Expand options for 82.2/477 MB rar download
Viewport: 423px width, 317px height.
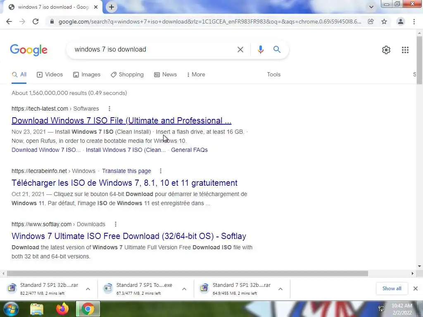tap(88, 289)
